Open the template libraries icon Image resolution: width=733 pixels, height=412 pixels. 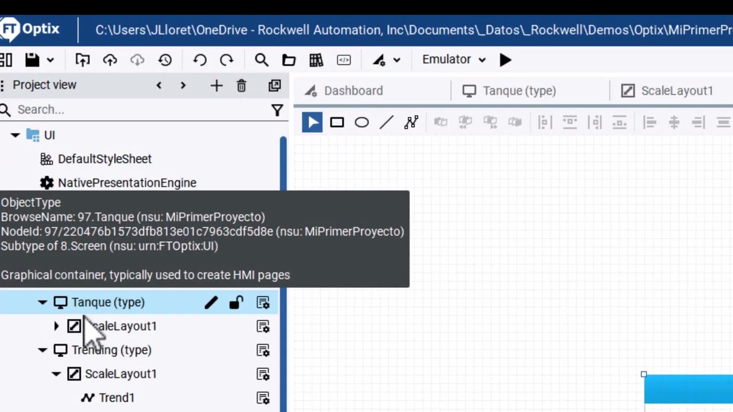pyautogui.click(x=316, y=60)
